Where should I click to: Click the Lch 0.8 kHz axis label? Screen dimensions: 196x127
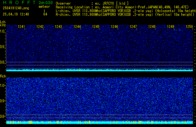click(2, 62)
